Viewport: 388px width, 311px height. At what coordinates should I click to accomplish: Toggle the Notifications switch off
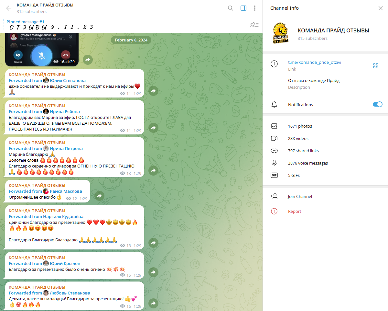[x=377, y=104]
